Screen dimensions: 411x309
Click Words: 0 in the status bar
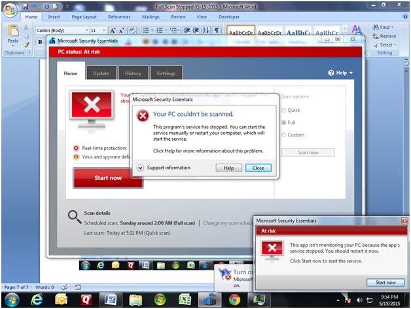(x=45, y=287)
